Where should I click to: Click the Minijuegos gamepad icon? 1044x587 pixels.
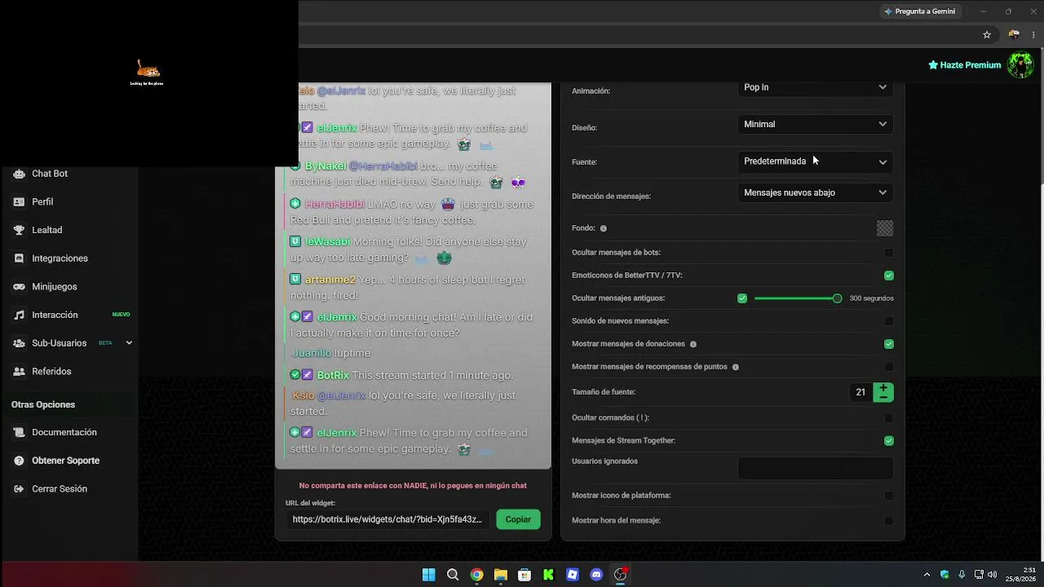coord(19,287)
